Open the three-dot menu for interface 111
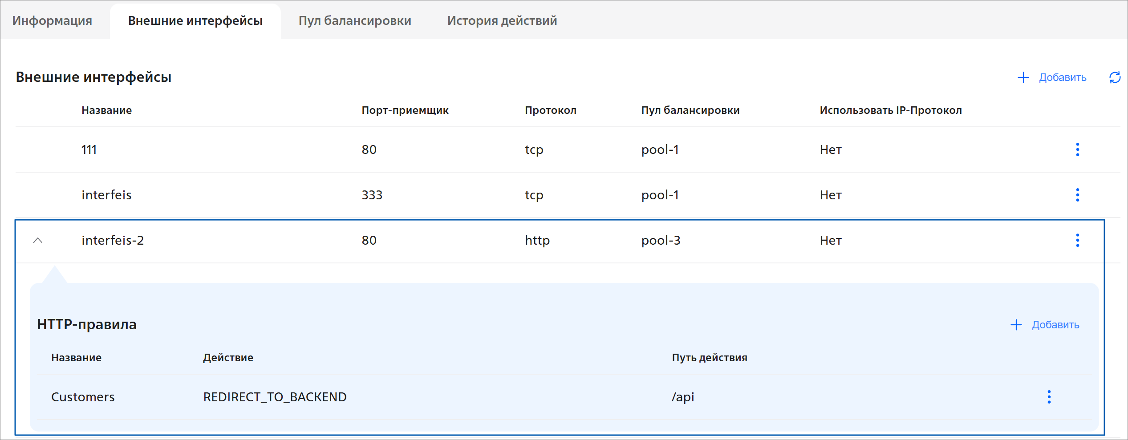The height and width of the screenshot is (440, 1128). coord(1077,149)
